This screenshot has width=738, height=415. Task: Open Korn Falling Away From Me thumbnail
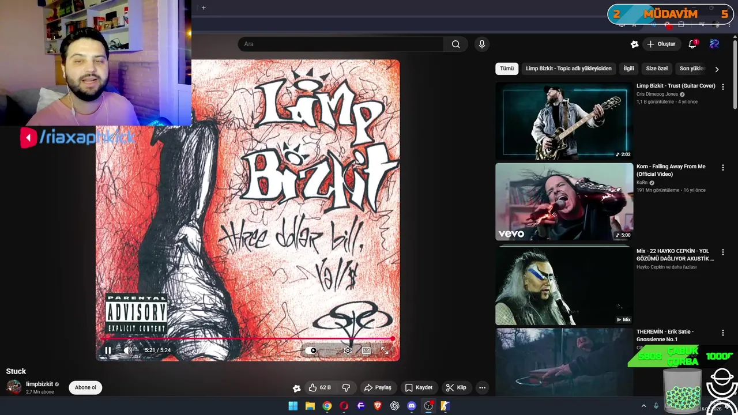(x=564, y=202)
